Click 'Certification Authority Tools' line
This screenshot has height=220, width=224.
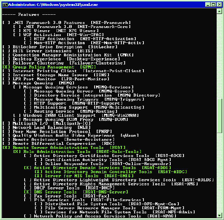click(103, 160)
